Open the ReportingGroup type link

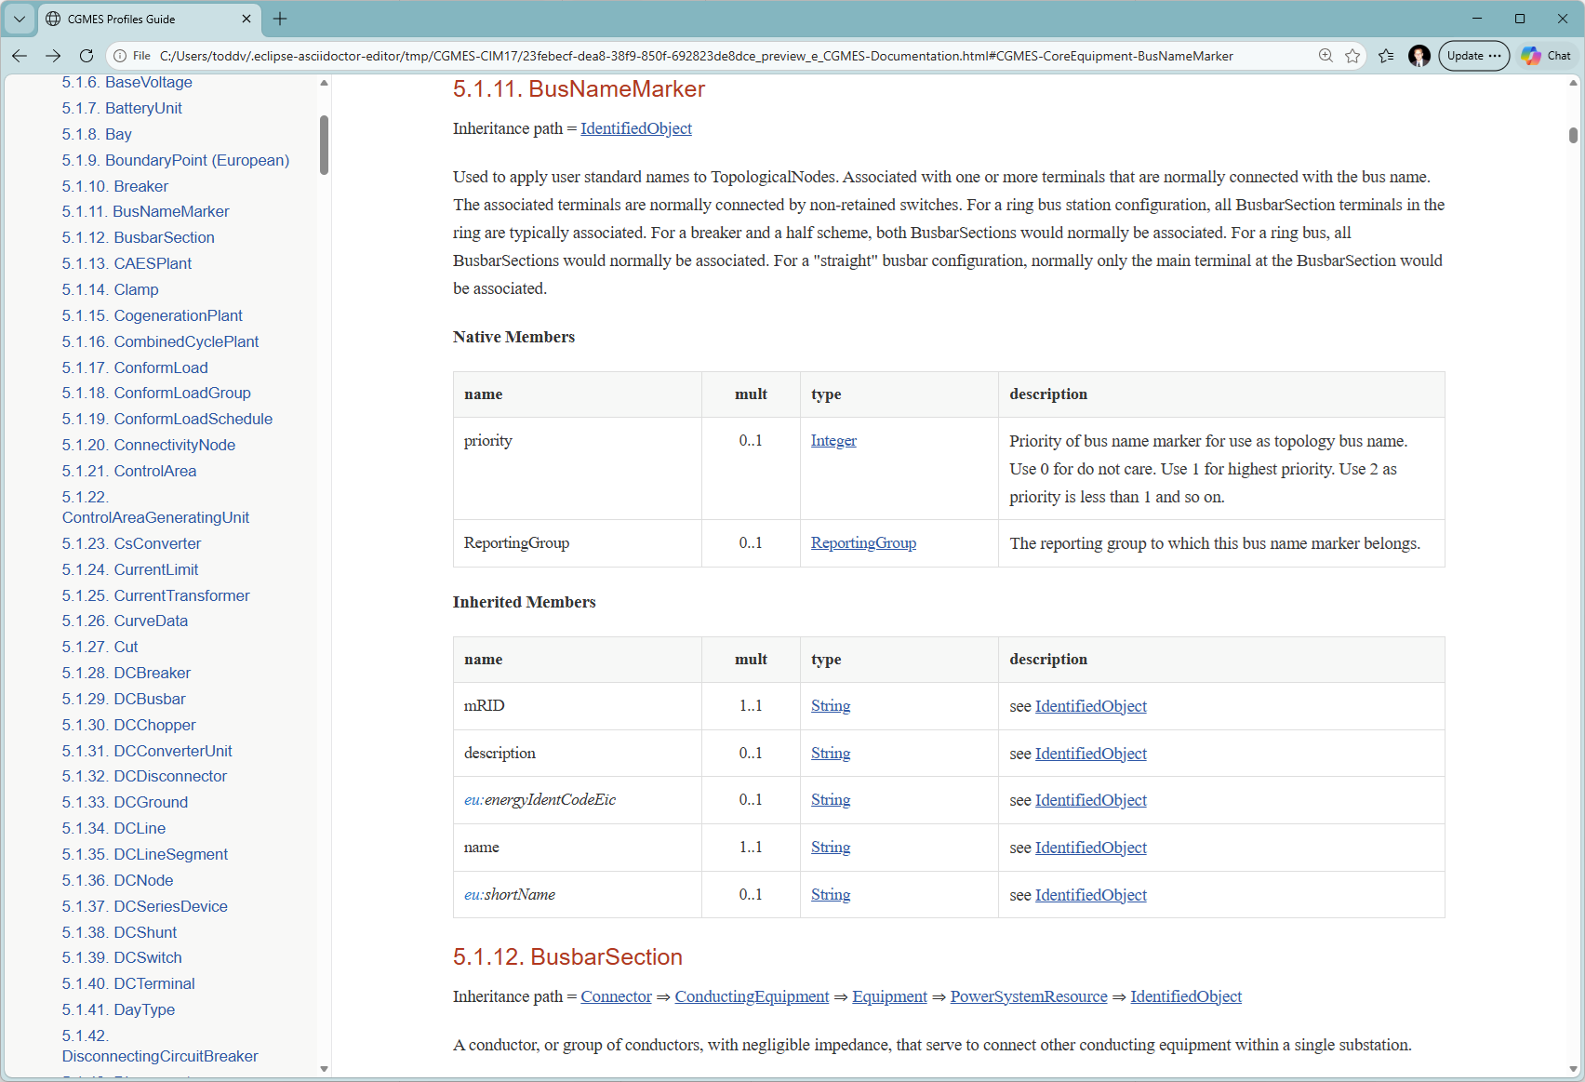(863, 543)
